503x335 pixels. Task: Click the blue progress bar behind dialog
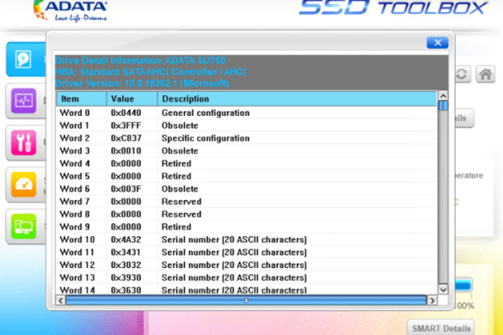click(x=463, y=285)
